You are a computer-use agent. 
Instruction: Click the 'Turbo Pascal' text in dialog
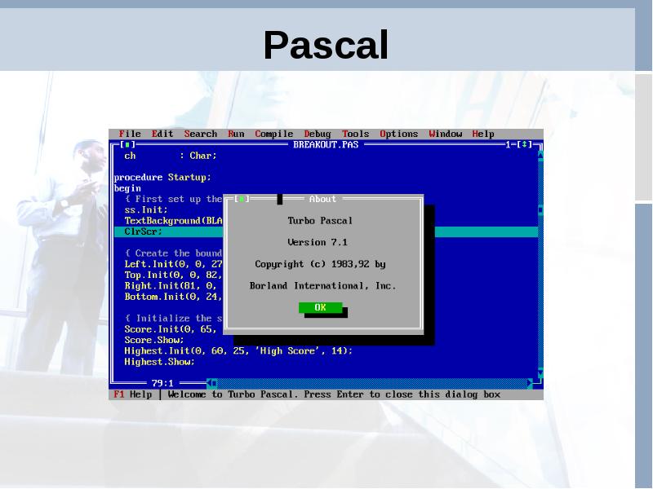[320, 220]
